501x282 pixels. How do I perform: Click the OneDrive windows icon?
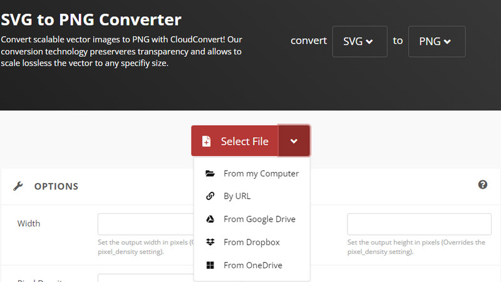click(x=210, y=265)
